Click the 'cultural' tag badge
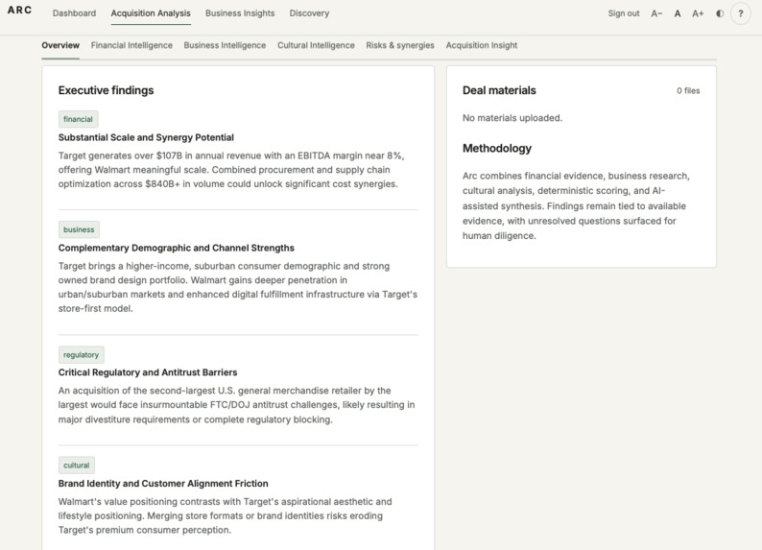The height and width of the screenshot is (550, 762). tap(77, 465)
